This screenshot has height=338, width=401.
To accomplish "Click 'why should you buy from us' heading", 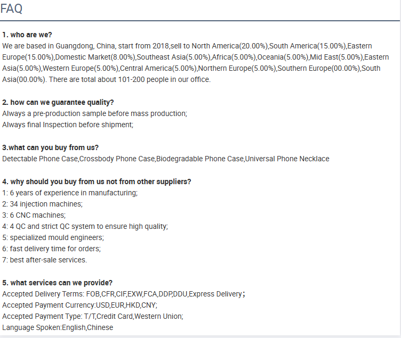I will (x=97, y=182).
